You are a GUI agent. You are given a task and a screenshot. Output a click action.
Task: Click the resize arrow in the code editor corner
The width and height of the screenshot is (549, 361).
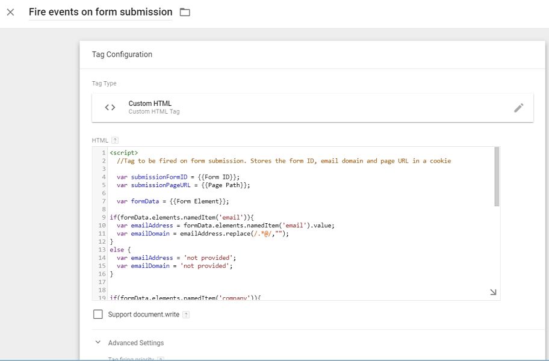coord(493,292)
